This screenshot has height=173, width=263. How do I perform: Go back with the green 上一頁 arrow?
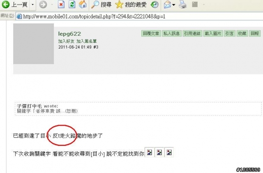[x=14, y=5]
